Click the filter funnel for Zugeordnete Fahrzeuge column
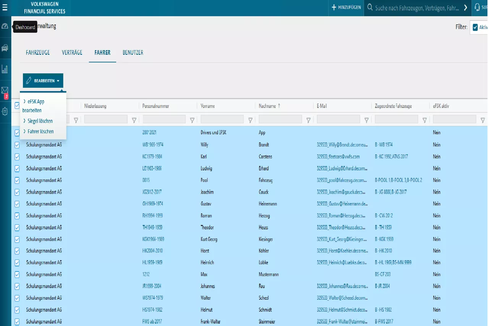This screenshot has height=326, width=489. (424, 120)
